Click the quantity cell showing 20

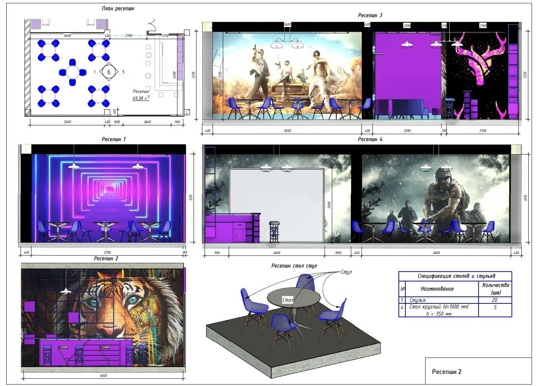click(495, 300)
